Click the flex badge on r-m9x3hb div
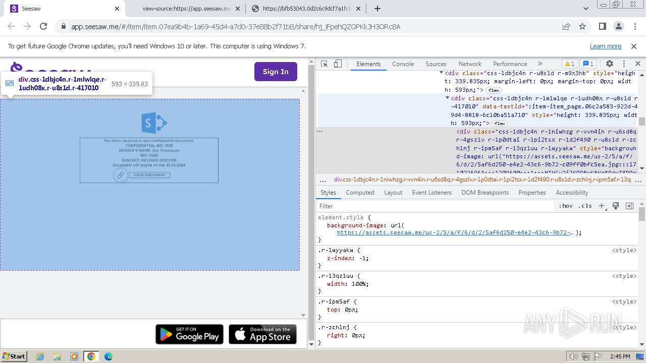Image resolution: width=646 pixels, height=363 pixels. point(493,90)
